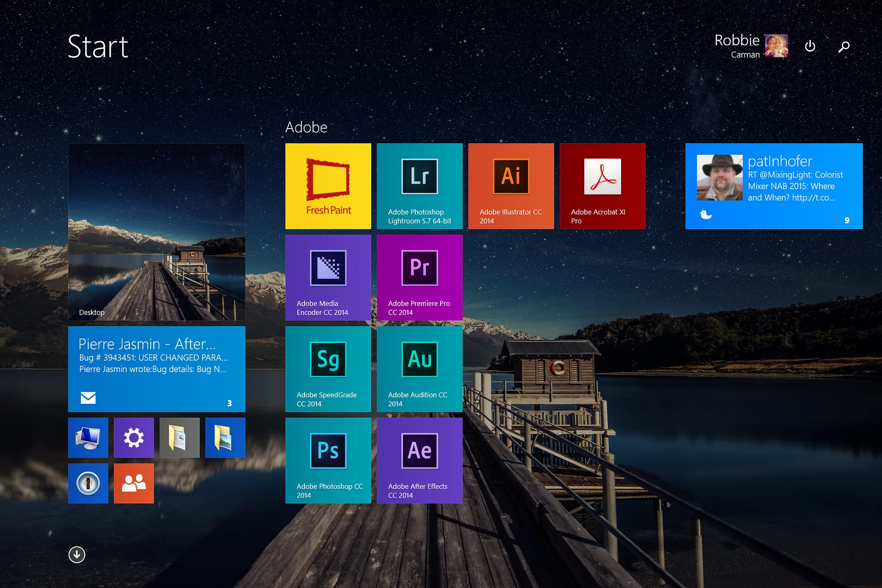Viewport: 882px width, 588px height.
Task: Click the power options icon
Action: click(810, 46)
